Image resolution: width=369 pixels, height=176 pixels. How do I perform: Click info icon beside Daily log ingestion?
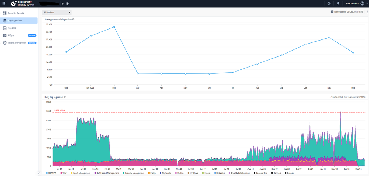pyautogui.click(x=65, y=97)
